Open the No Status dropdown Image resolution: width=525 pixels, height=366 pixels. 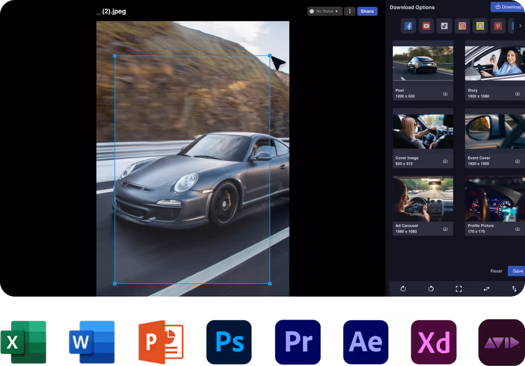point(325,11)
